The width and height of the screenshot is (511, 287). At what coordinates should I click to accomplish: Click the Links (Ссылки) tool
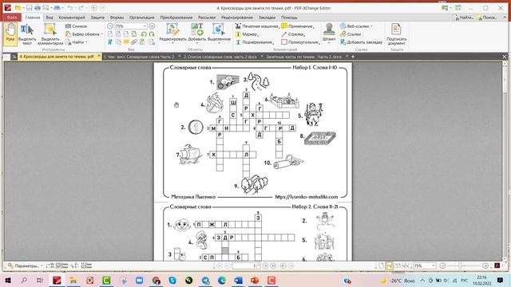[x=351, y=33]
